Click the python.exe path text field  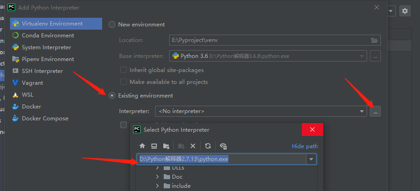pos(222,159)
